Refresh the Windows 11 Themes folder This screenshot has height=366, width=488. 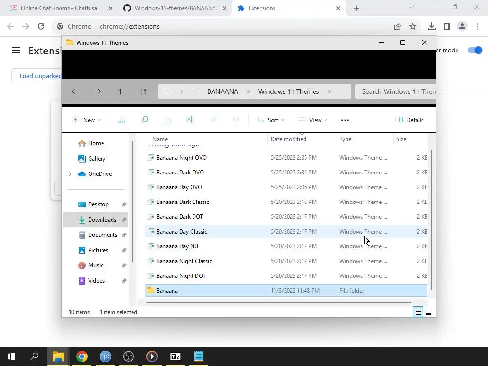pos(143,91)
